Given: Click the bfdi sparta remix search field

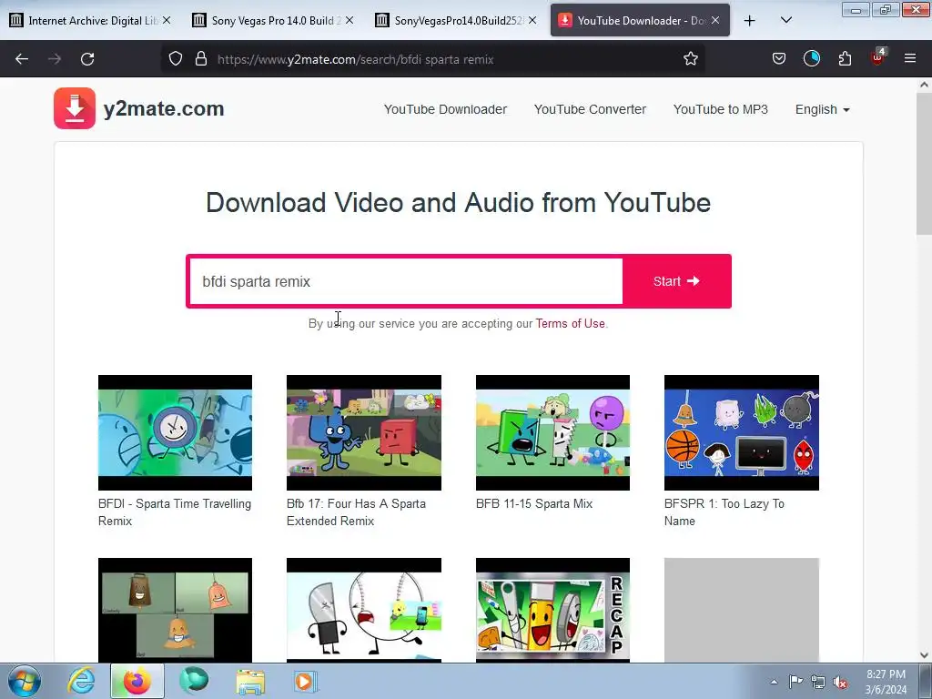Looking at the screenshot, I should 406,281.
